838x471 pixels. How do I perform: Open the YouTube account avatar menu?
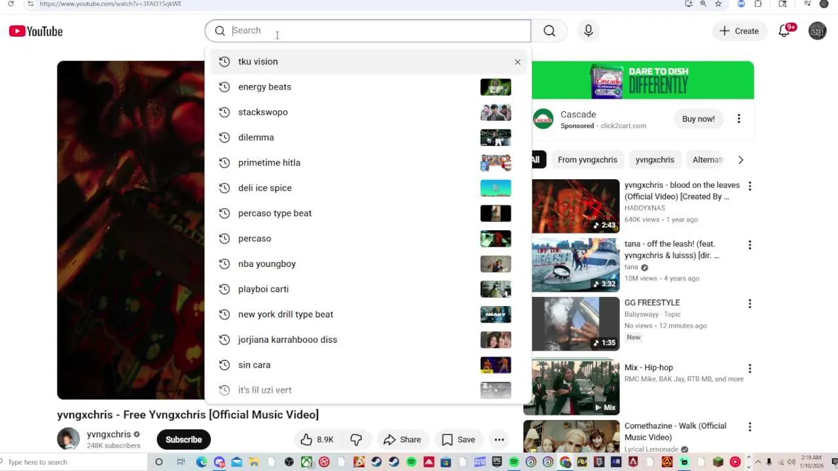tap(817, 31)
